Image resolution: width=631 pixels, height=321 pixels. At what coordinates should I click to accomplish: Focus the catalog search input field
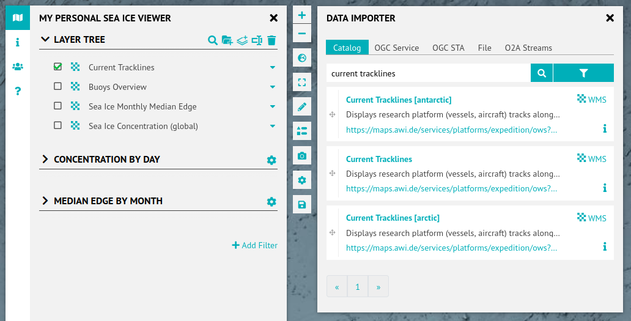click(x=428, y=73)
